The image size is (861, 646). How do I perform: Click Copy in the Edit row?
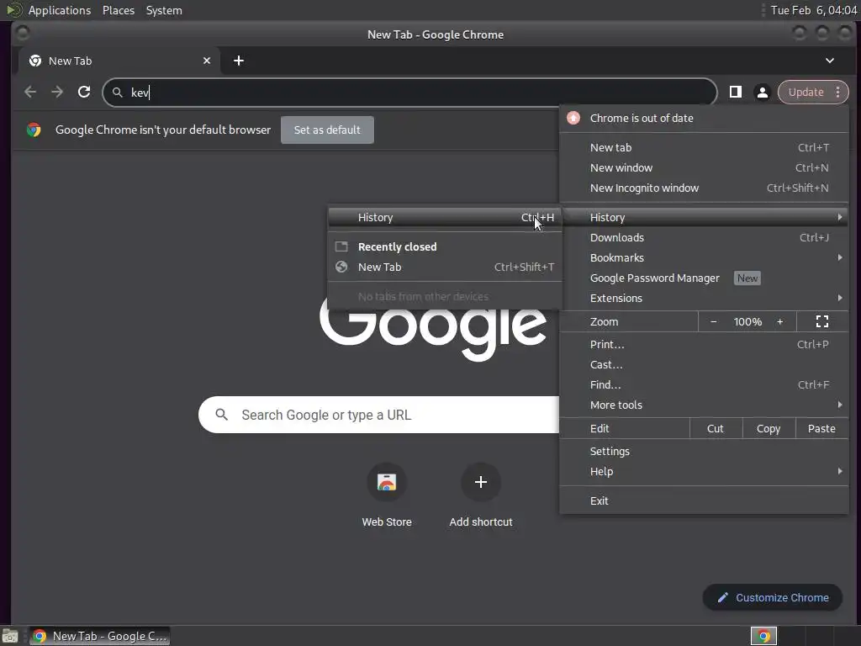pos(769,428)
